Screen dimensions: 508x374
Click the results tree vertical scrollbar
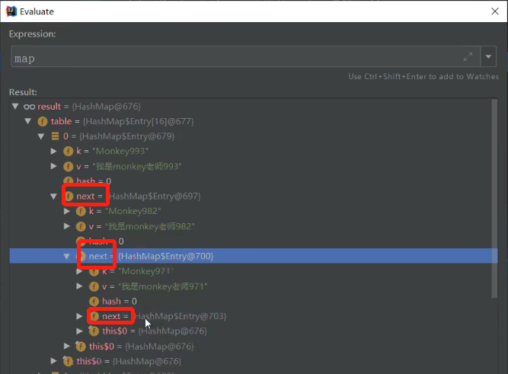click(494, 198)
